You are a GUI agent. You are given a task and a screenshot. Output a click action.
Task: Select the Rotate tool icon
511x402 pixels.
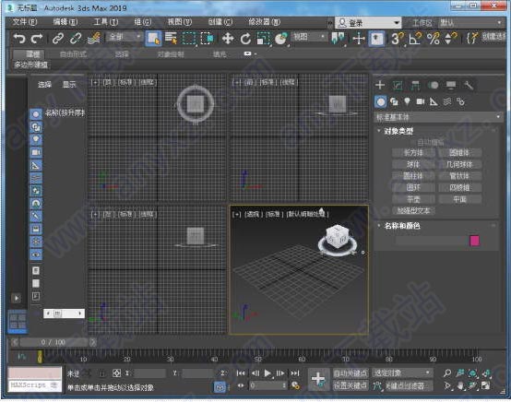[245, 39]
